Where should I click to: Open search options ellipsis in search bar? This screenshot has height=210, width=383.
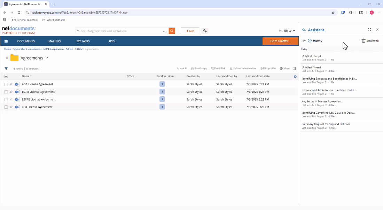pyautogui.click(x=165, y=31)
